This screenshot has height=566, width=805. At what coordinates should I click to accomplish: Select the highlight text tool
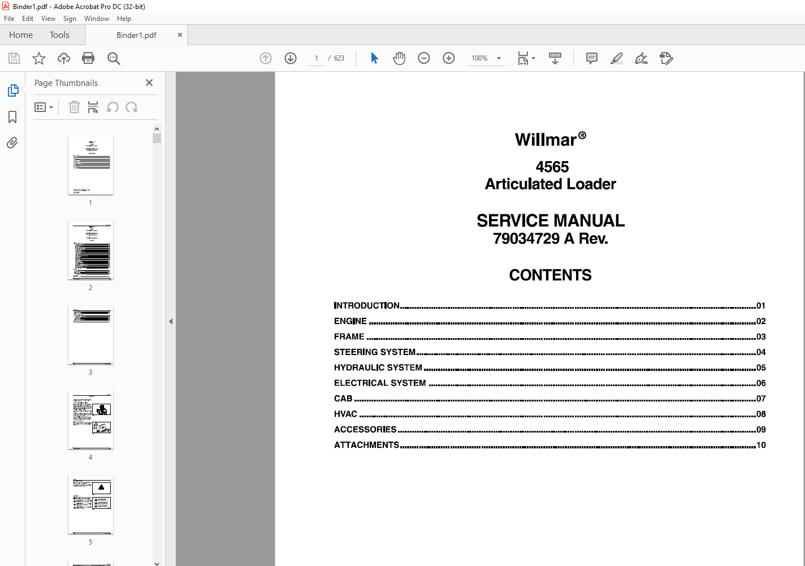[x=617, y=58]
